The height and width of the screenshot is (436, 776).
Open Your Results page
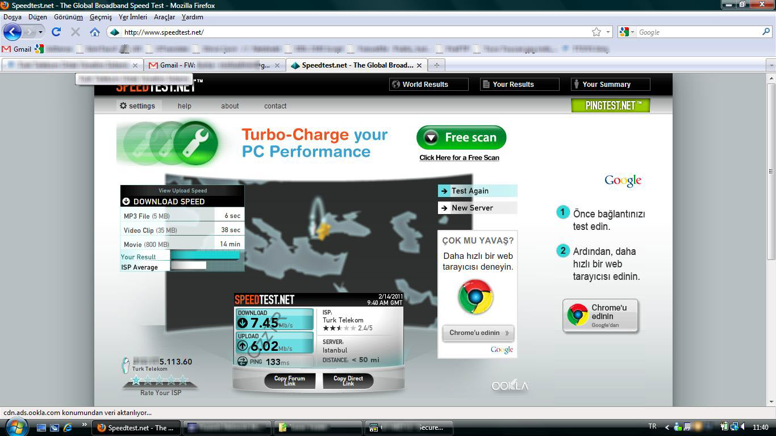[520, 85]
